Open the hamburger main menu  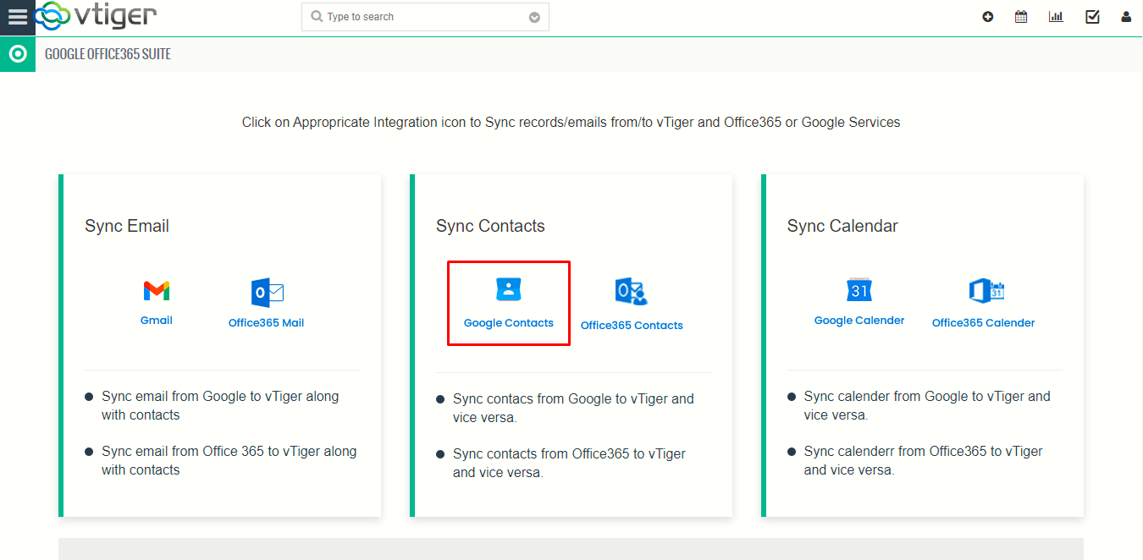point(17,17)
